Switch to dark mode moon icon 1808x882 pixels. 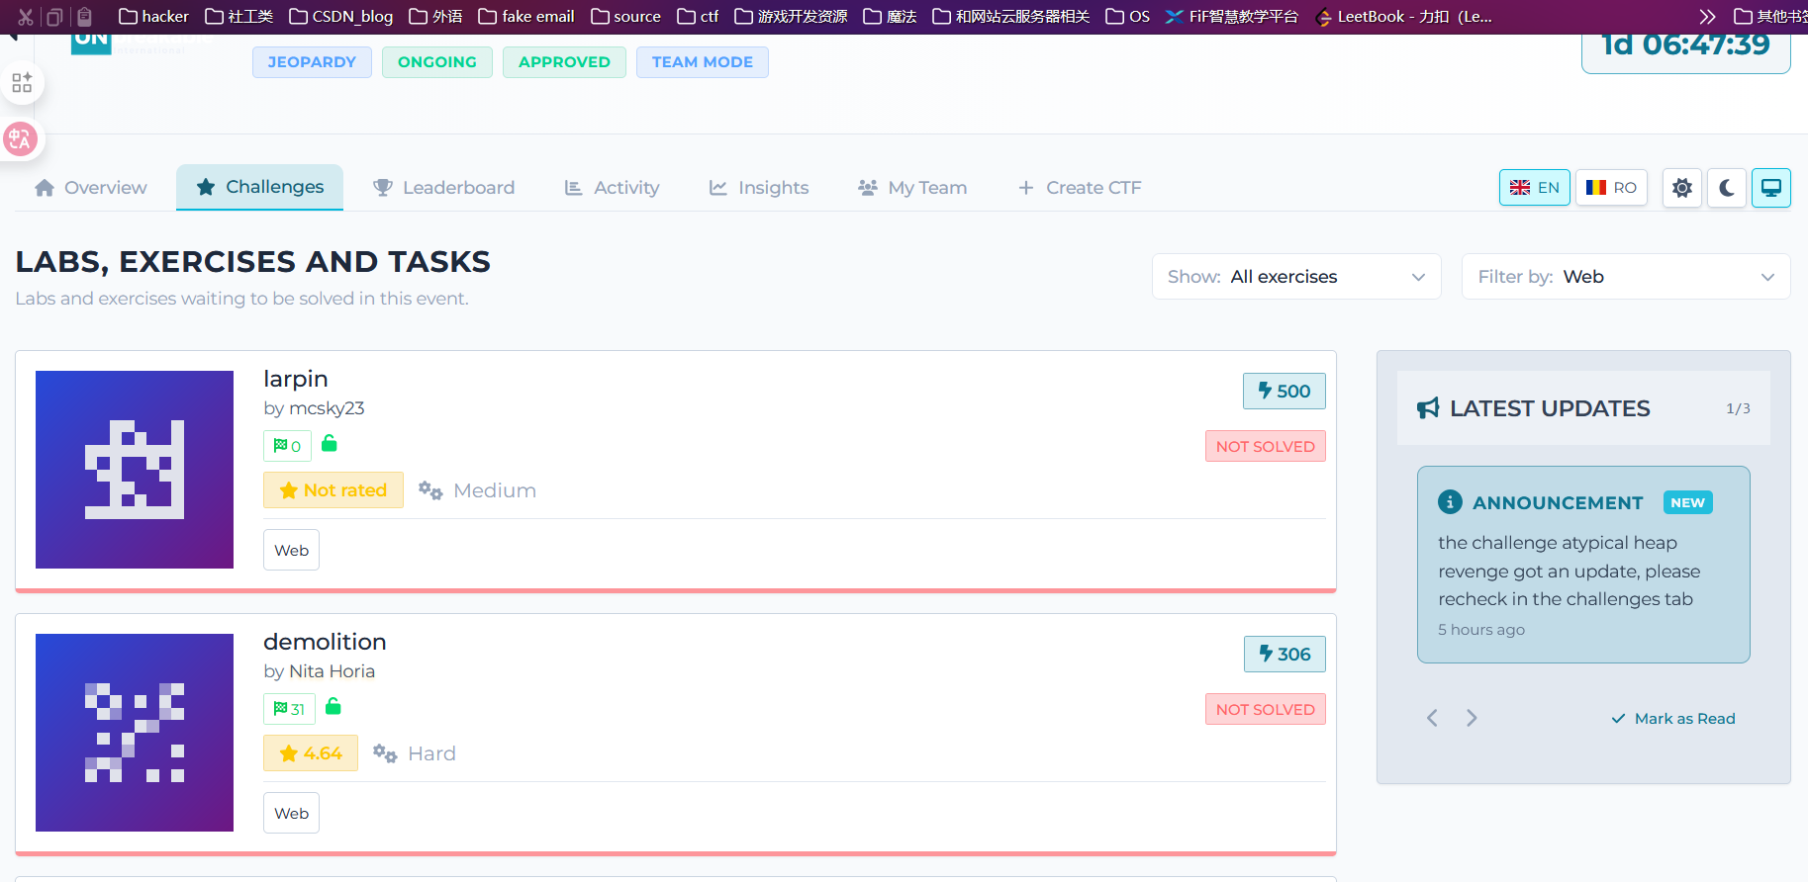(1726, 188)
